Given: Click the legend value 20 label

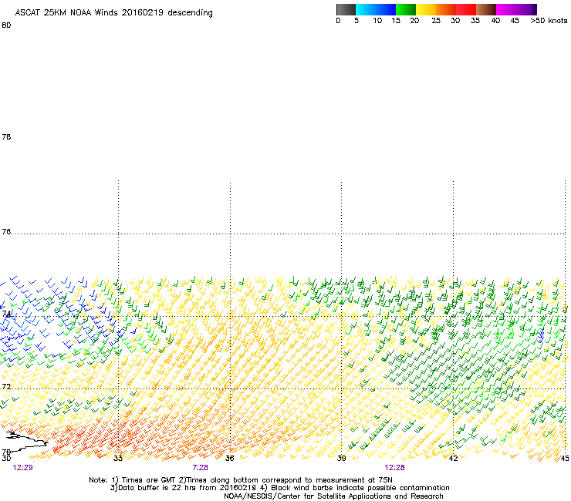Looking at the screenshot, I should (414, 21).
